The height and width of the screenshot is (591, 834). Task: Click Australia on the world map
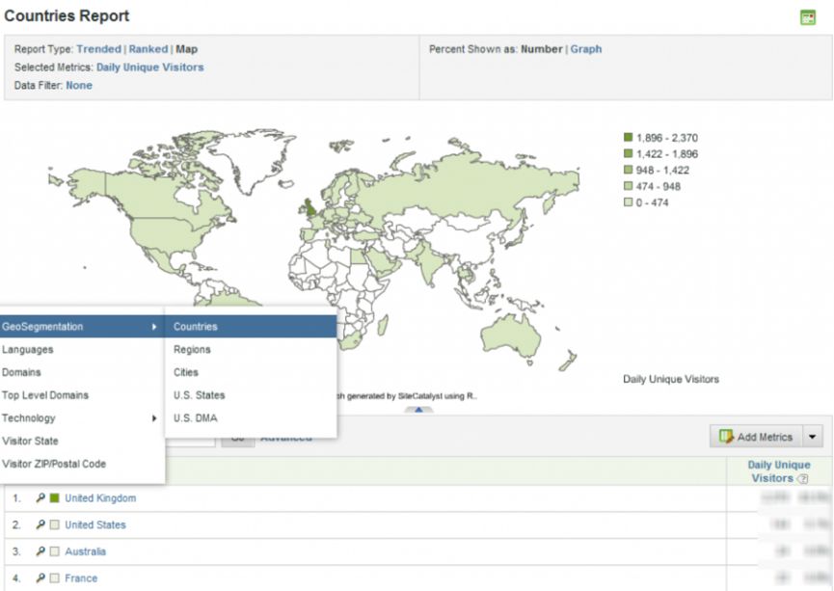(x=528, y=335)
